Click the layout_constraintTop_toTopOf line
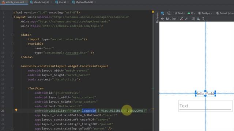Screen dimensions: 234x131 pos(73,128)
